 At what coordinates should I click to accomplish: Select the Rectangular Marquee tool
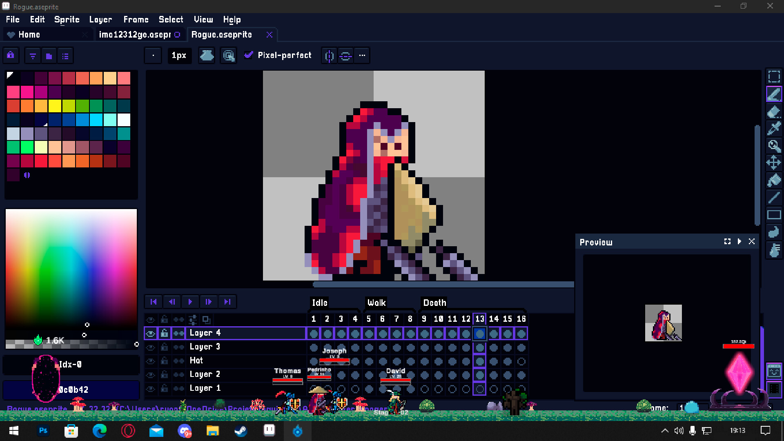(774, 76)
